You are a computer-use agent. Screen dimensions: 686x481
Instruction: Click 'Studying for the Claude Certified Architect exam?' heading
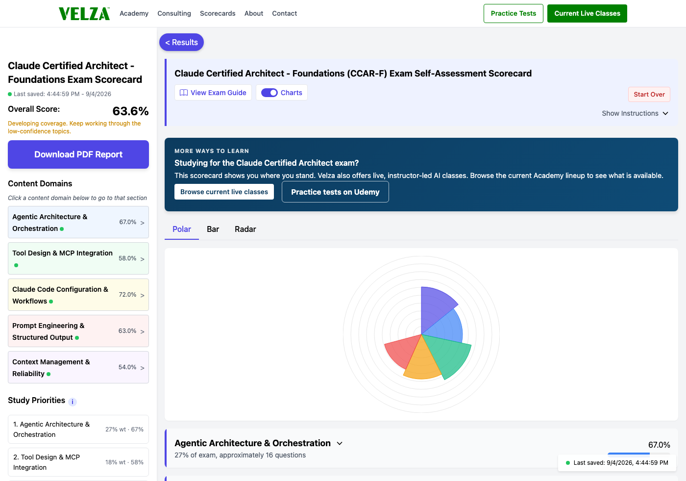[x=267, y=163]
